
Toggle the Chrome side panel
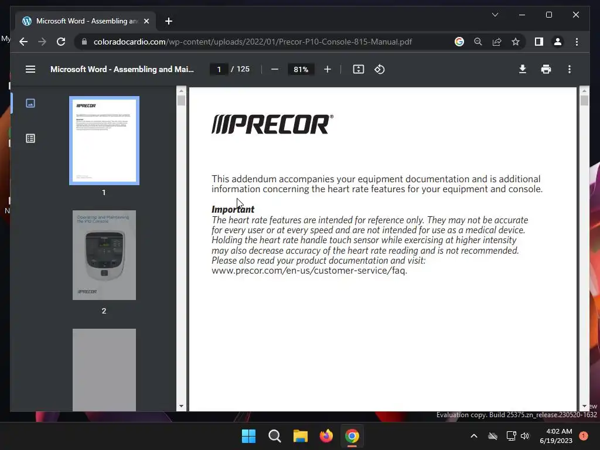[x=539, y=42]
